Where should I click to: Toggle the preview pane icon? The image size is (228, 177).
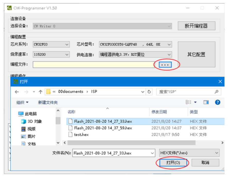(x=206, y=102)
